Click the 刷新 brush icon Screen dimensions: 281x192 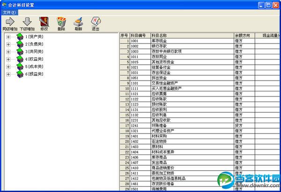point(78,22)
